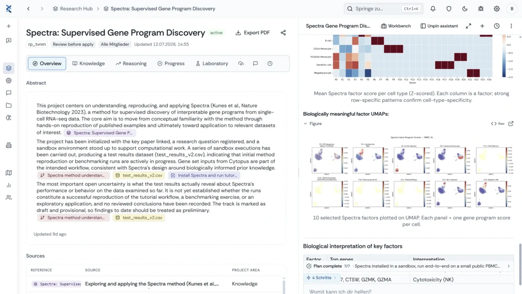This screenshot has width=522, height=294.
Task: Switch to the Overview tab
Action: (47, 64)
